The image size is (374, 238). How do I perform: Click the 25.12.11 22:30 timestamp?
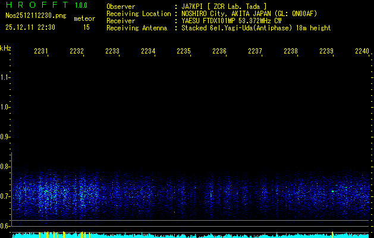point(30,27)
